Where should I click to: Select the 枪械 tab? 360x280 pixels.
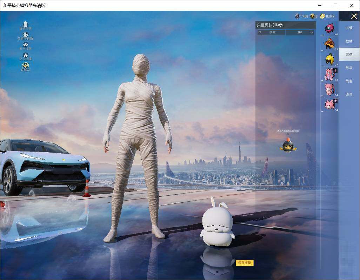pyautogui.click(x=349, y=41)
